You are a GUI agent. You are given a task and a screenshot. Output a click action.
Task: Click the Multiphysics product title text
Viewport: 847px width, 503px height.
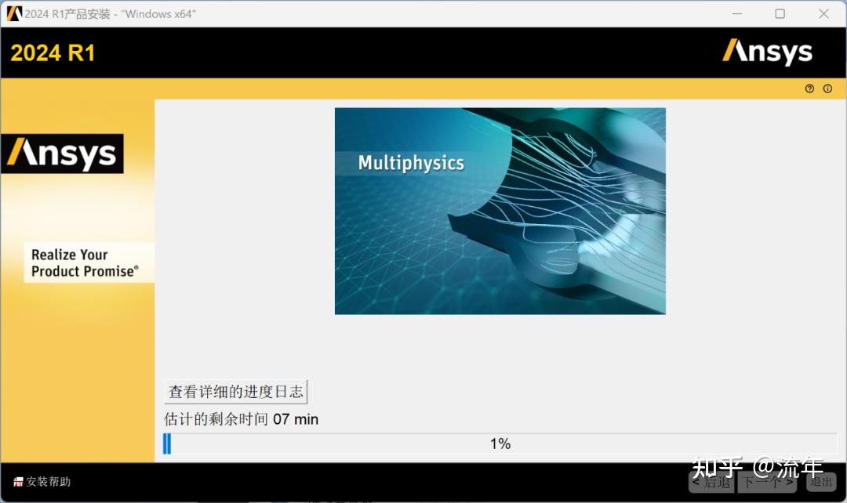tap(411, 164)
